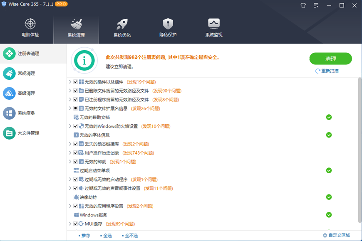The height and width of the screenshot is (241, 362).
Task: Expand the 已注册程序残留的无效路径及文件 row
Action: tap(70, 99)
